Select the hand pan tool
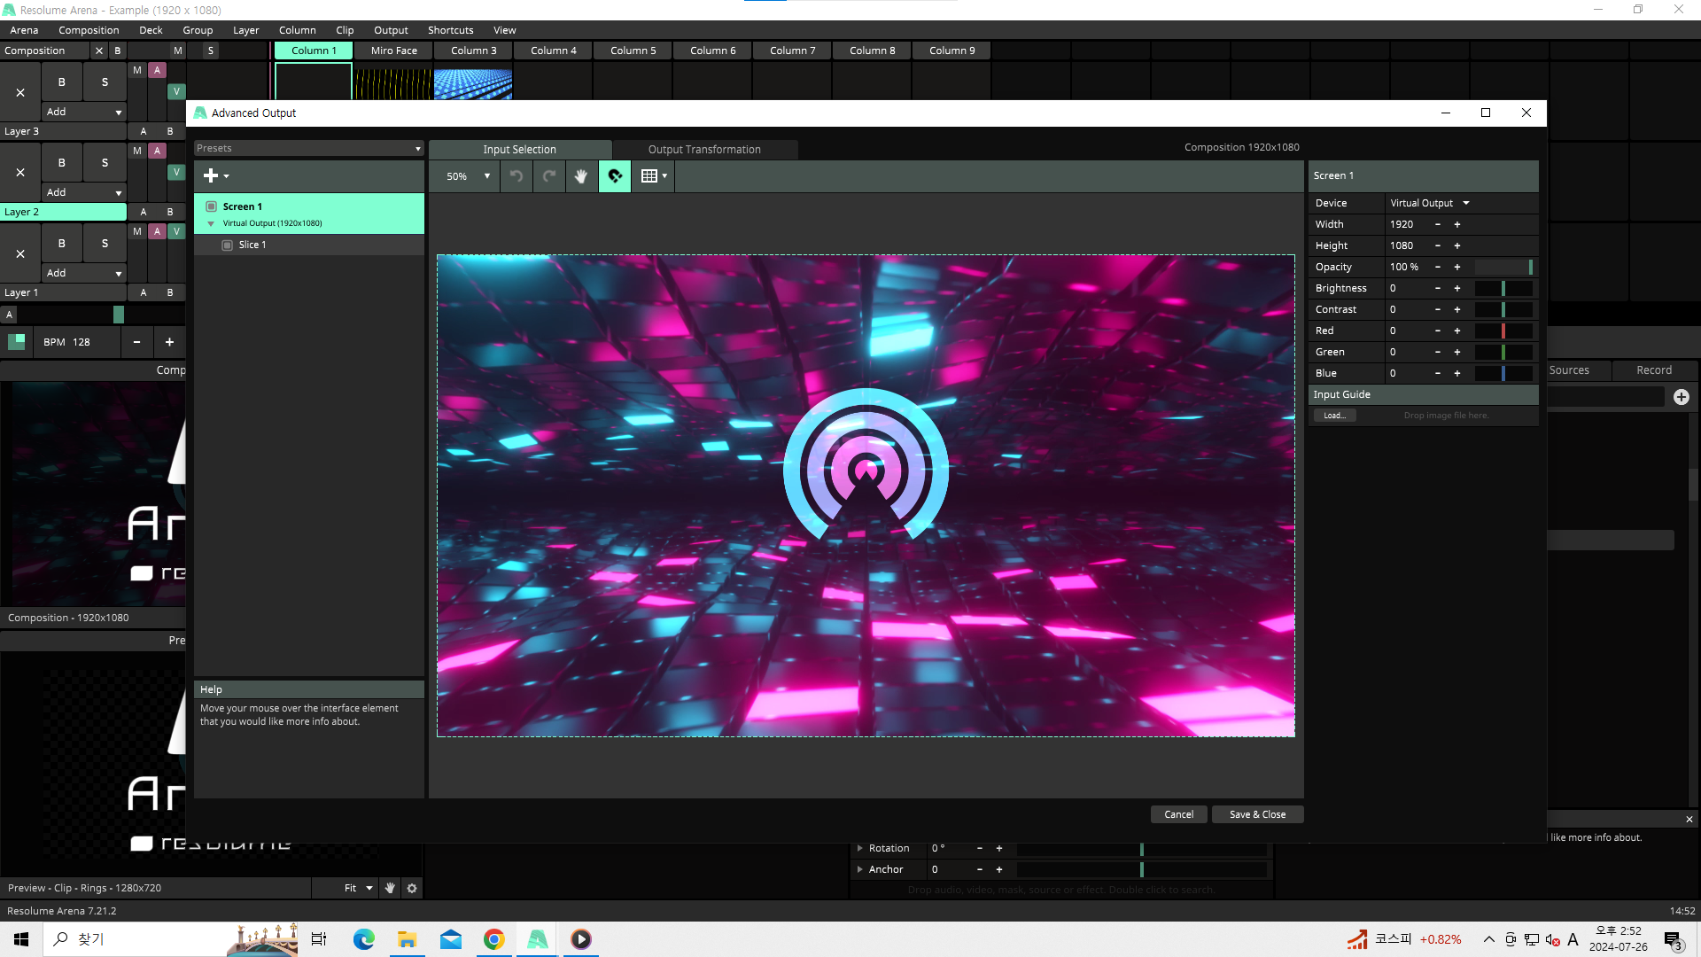 click(x=581, y=176)
